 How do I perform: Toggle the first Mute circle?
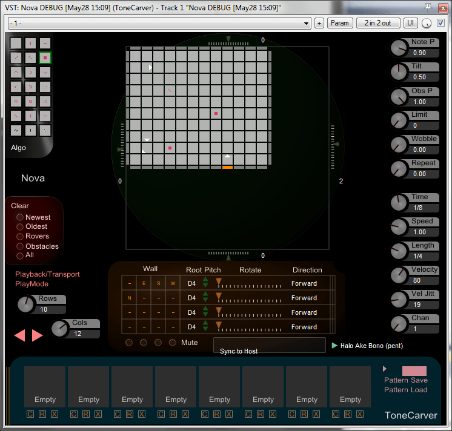[129, 343]
